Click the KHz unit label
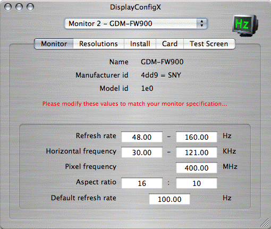Screen dimensions: 271x229 point(230,151)
